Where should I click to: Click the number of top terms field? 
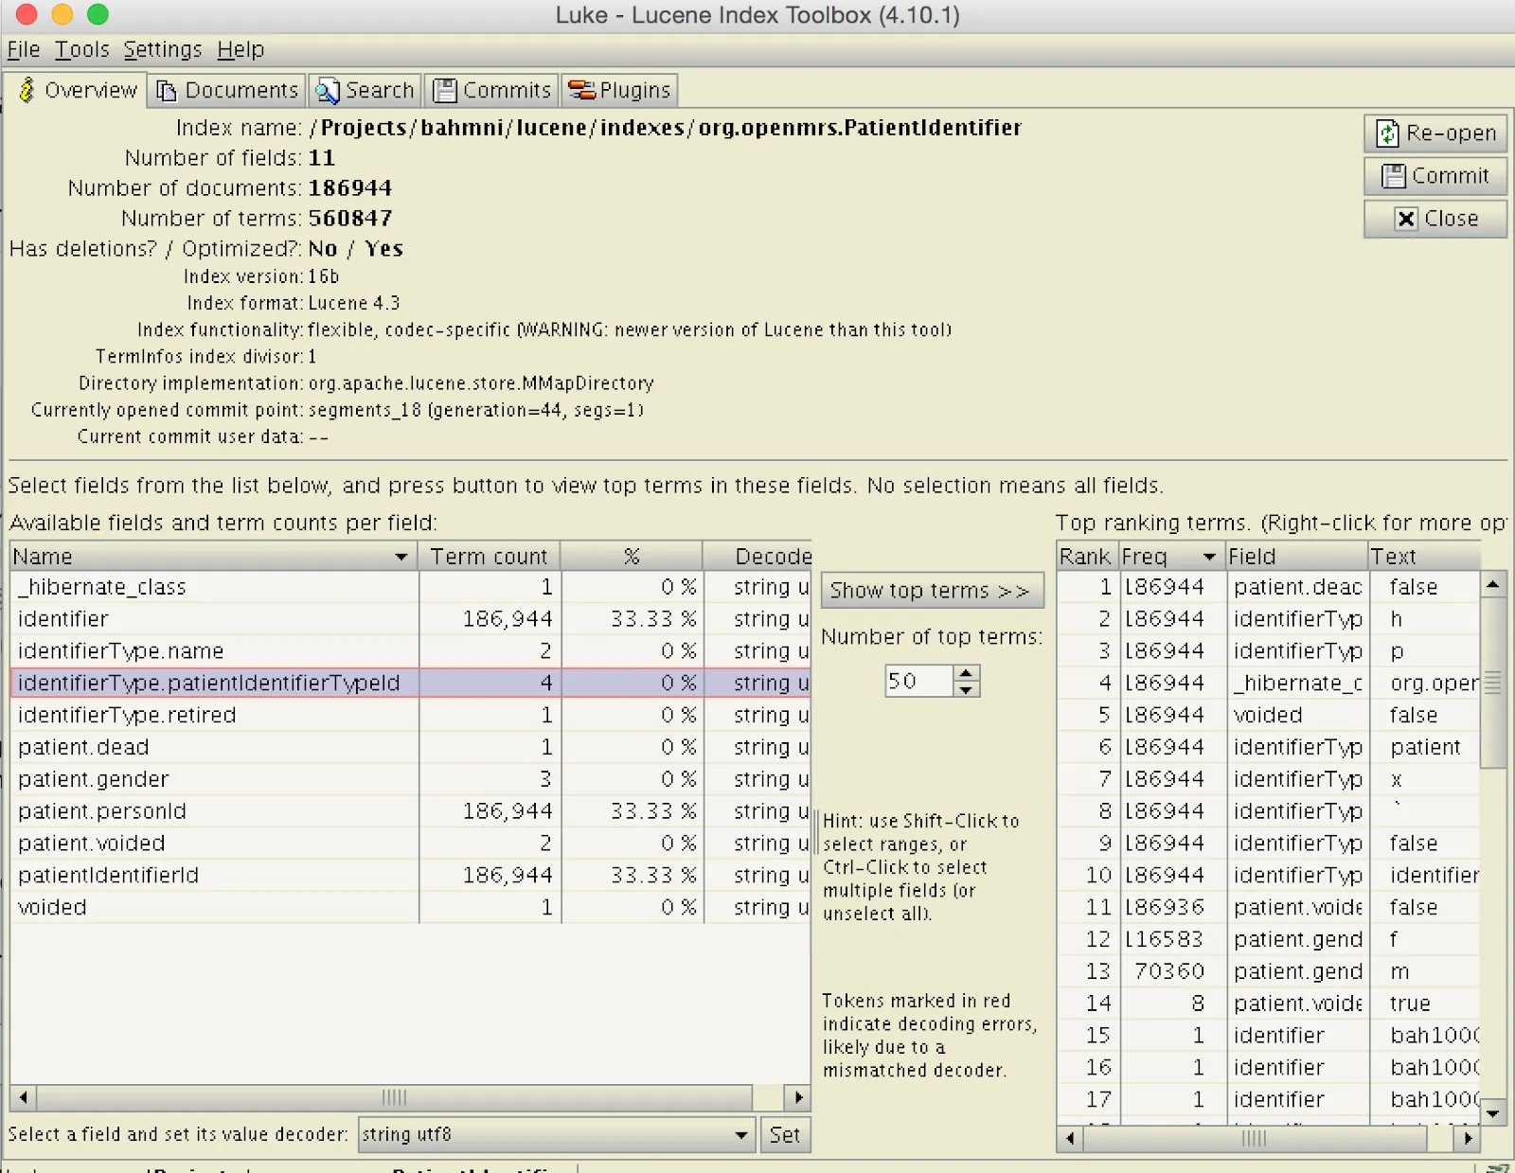(918, 681)
